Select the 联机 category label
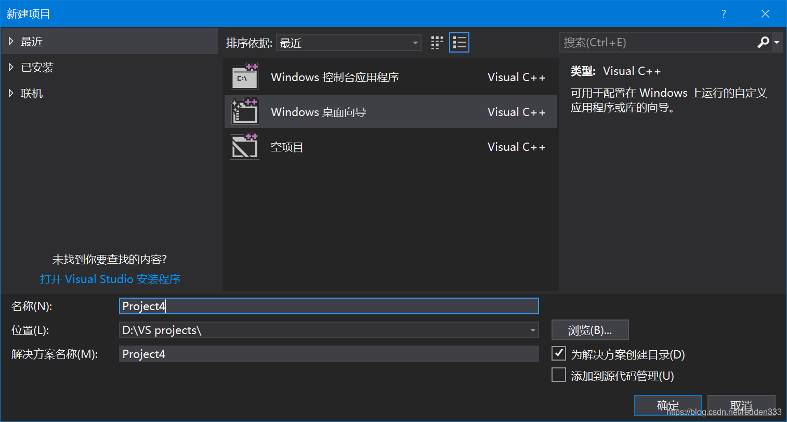This screenshot has height=422, width=787. click(32, 94)
